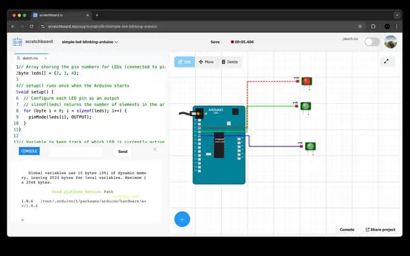The image size is (410, 256).
Task: Click the Save button
Action: [215, 42]
